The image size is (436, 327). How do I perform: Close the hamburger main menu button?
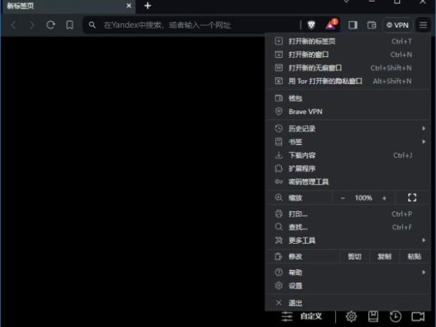coord(423,25)
